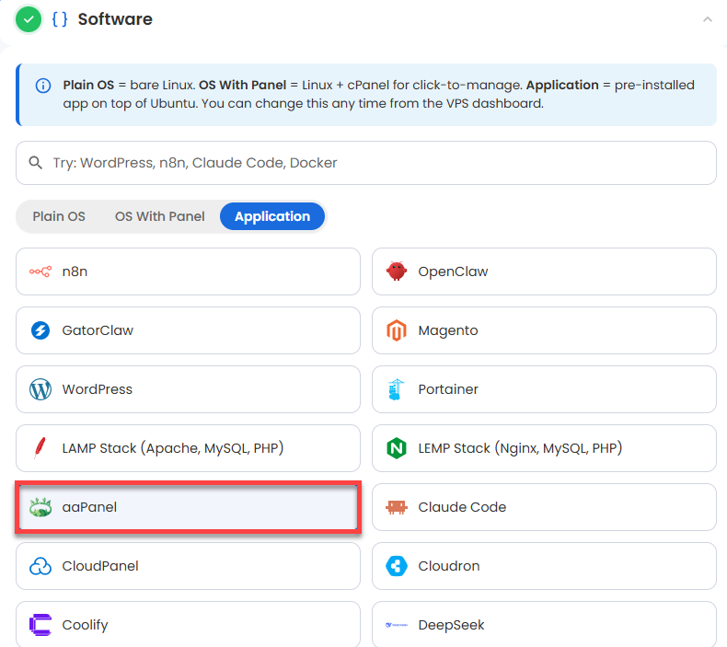Image resolution: width=727 pixels, height=647 pixels.
Task: Click the green Nginx N icon
Action: click(397, 448)
